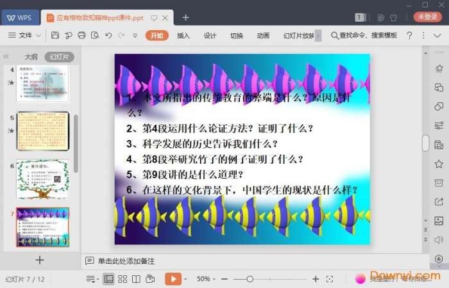Click the display mode icon on the document tab
449x288 pixels.
(154, 18)
